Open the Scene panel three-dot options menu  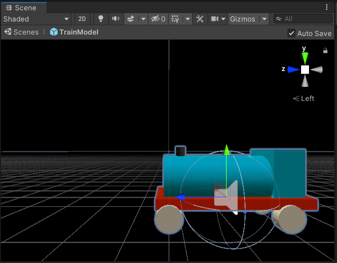click(326, 7)
